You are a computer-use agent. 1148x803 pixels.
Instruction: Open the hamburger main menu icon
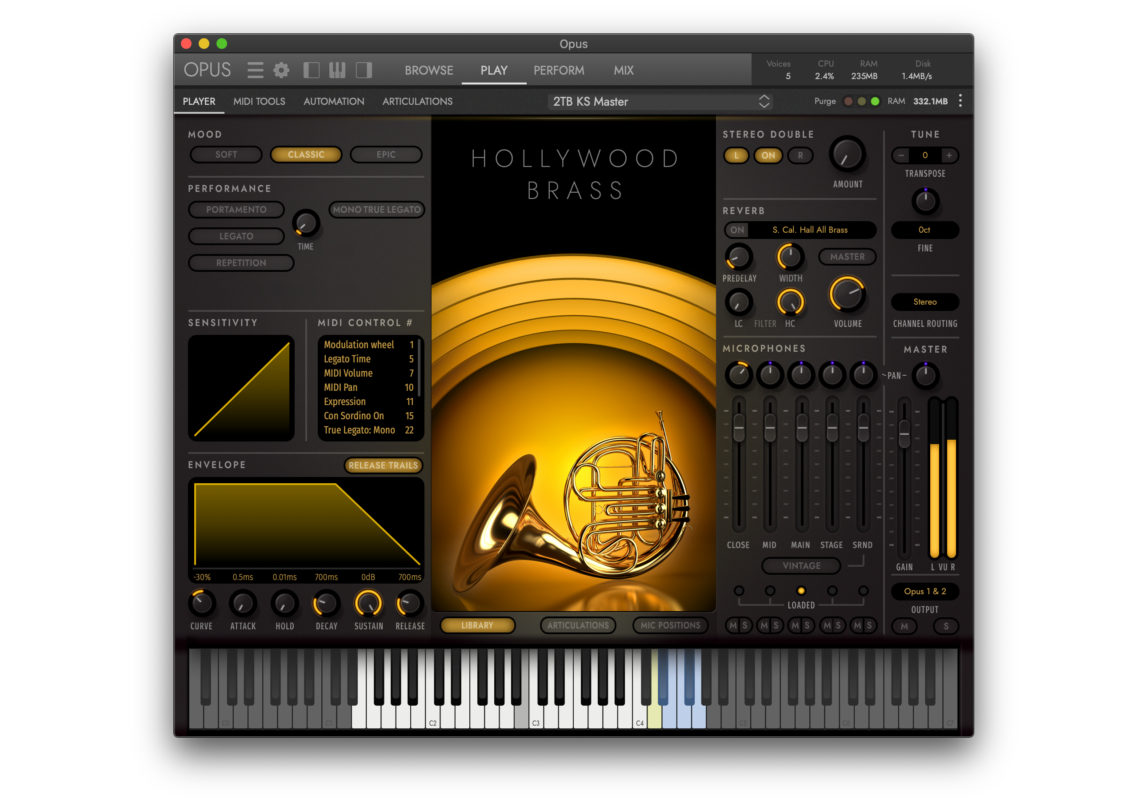pyautogui.click(x=255, y=70)
